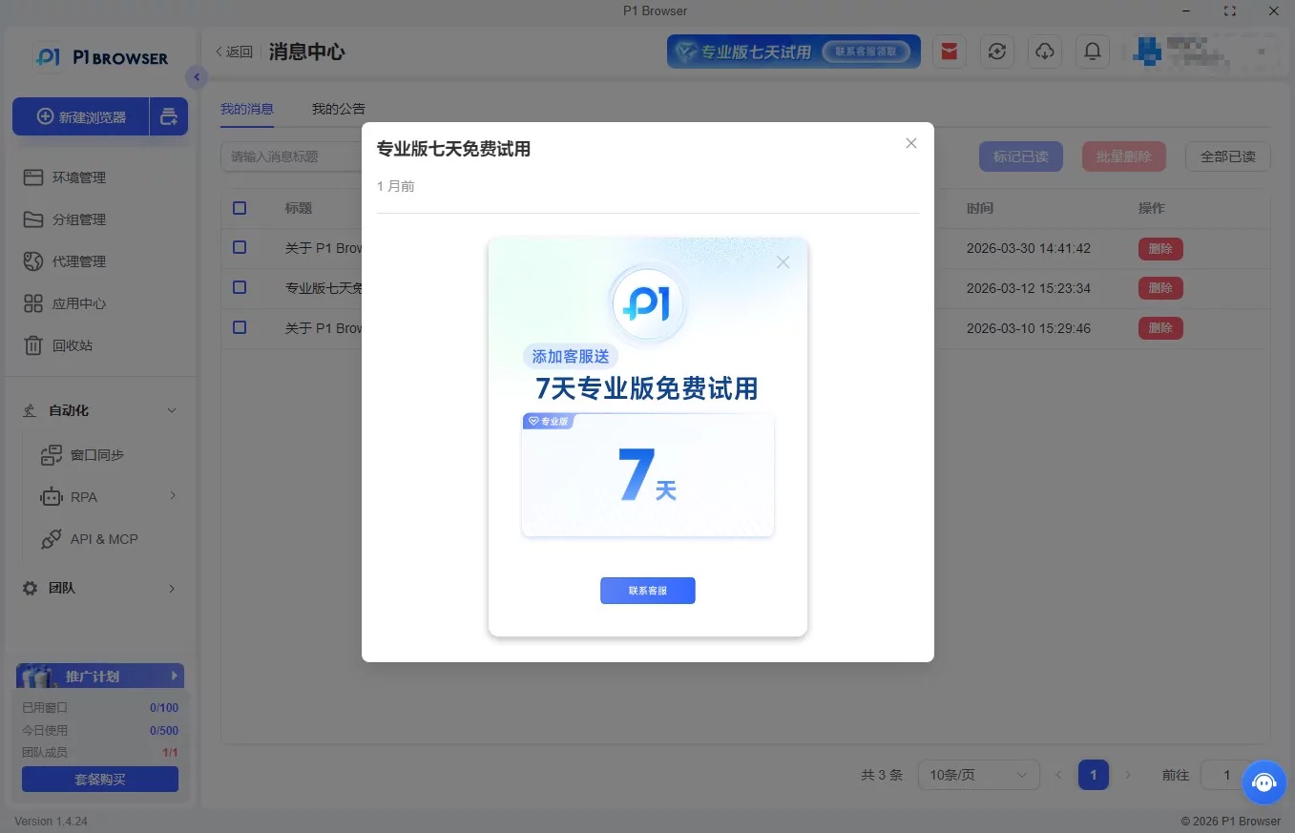Click the 今日使用 0/500 value

coord(164,731)
